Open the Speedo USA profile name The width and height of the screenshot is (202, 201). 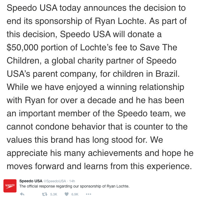31,181
